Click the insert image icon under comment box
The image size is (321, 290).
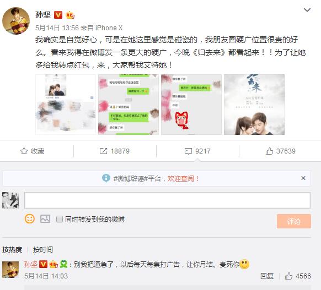[45, 219]
